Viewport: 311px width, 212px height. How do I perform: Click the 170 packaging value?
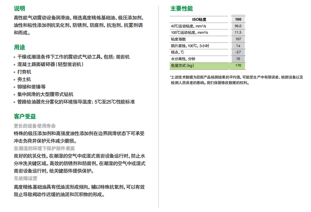(x=238, y=65)
